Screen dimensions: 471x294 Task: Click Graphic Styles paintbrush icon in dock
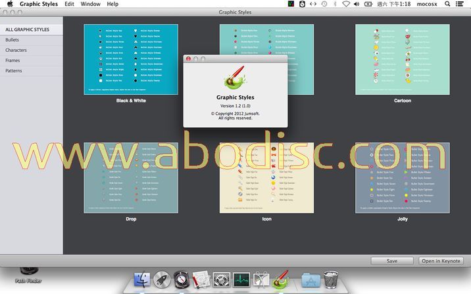point(282,280)
